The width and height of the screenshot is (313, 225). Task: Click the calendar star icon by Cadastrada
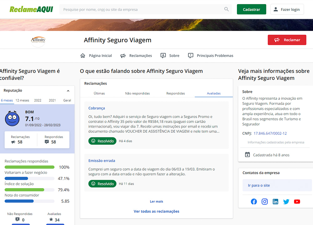coord(247,155)
